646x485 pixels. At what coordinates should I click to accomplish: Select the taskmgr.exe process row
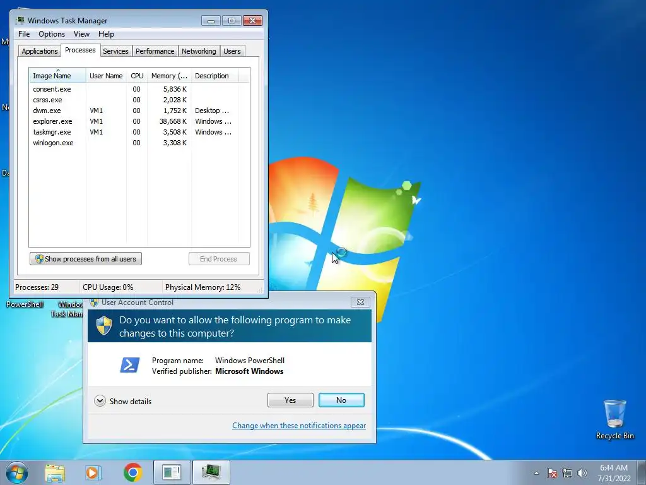tap(139, 132)
